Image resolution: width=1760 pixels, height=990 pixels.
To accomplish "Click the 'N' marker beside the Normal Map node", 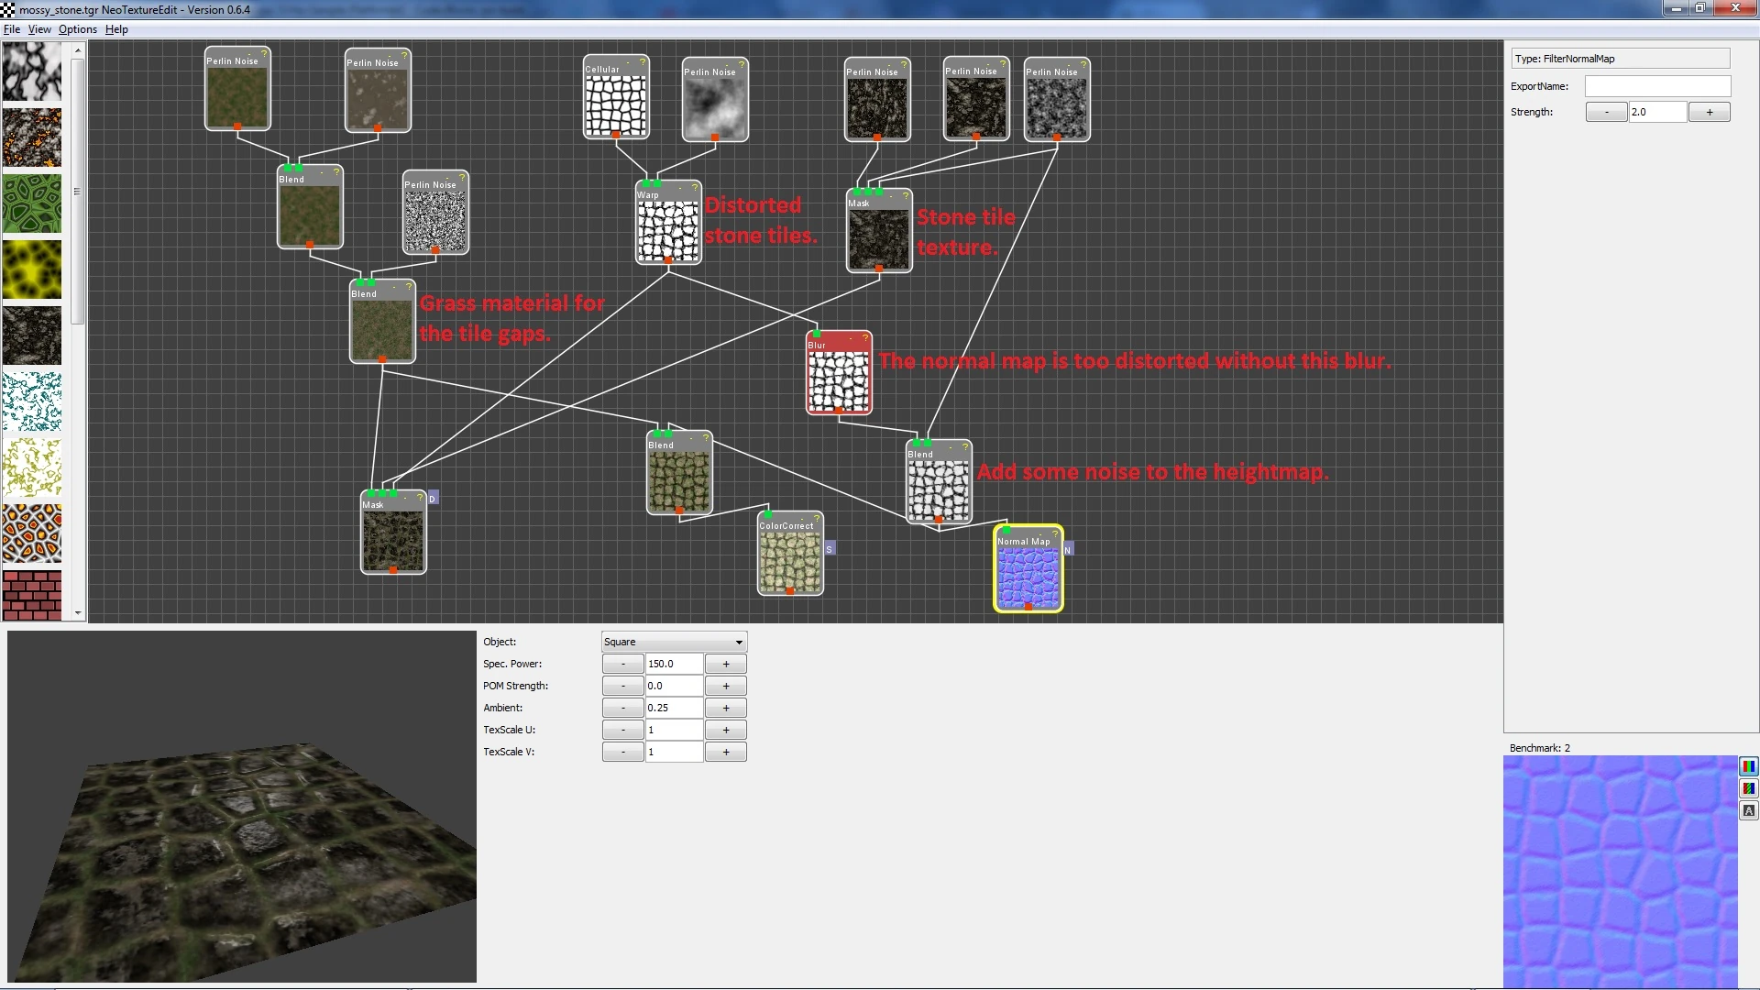I will tap(1068, 549).
